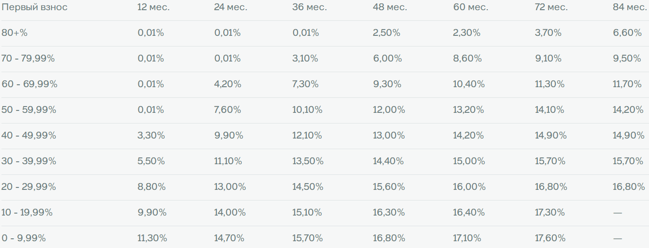Screen dimensions: 649x248
Task: Click the 12,00% rate cell
Action: tap(389, 110)
